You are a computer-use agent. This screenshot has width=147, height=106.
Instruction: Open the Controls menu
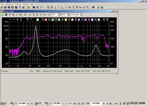click(18, 4)
